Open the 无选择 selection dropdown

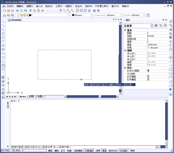pyautogui.click(x=138, y=26)
